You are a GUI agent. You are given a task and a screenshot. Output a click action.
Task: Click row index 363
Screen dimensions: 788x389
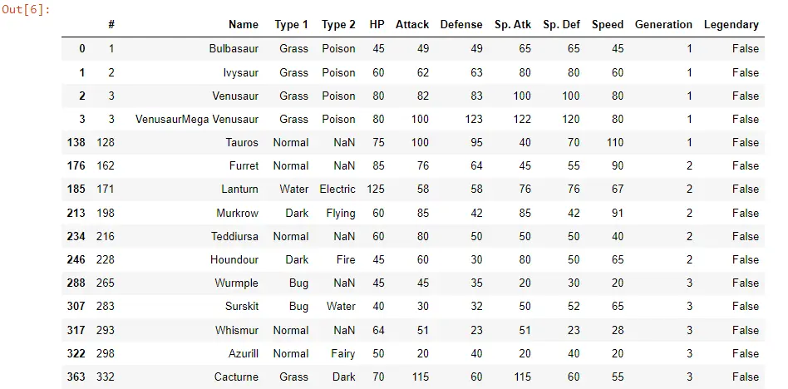(76, 377)
